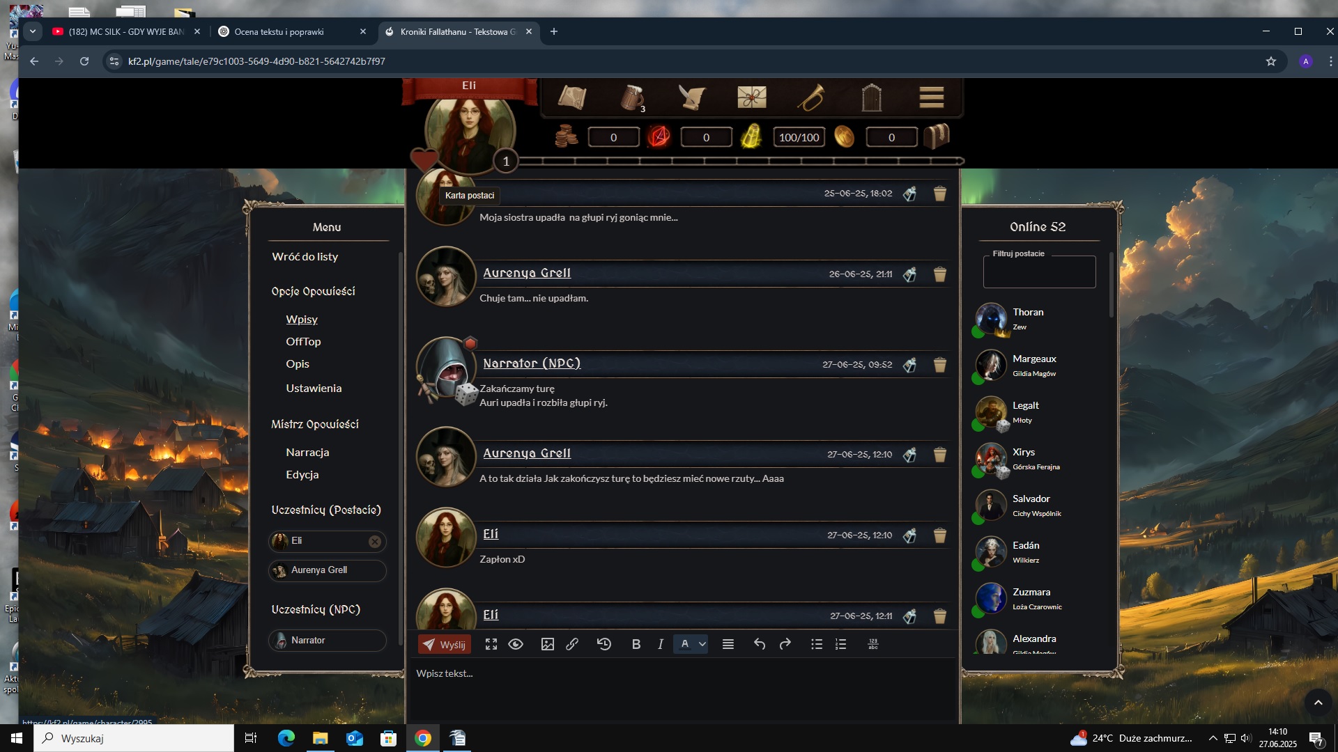
Task: Remove Eli from participants with X
Action: coord(375,541)
